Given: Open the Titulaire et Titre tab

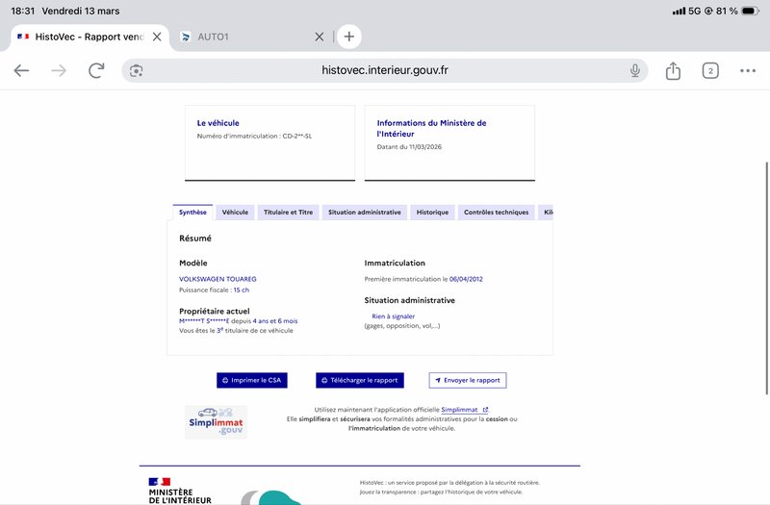Looking at the screenshot, I should 288,212.
